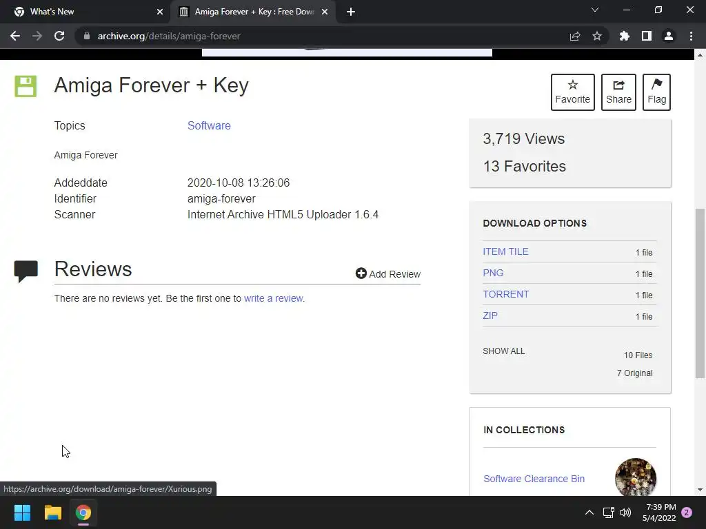Click the Addeddate value 2020-10-08 13:26:06
This screenshot has width=706, height=529.
pos(238,183)
